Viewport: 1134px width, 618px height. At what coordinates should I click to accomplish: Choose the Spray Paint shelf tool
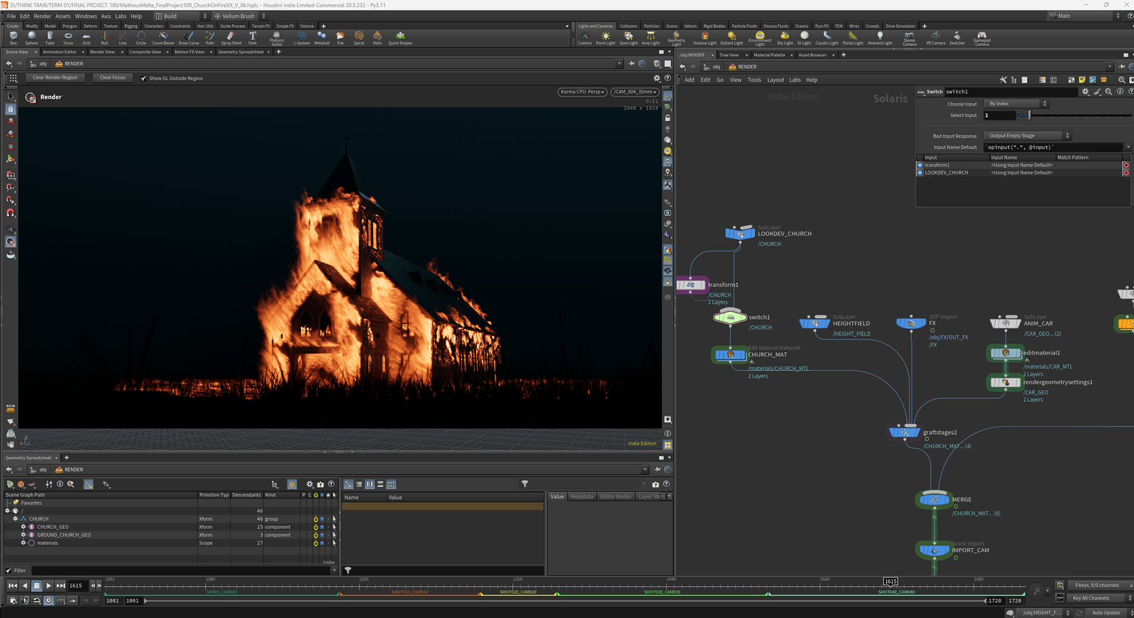(x=231, y=38)
